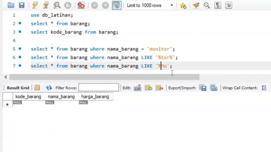The width and height of the screenshot is (271, 152).
Task: Export recordset to an external file
Action: coord(203,88)
